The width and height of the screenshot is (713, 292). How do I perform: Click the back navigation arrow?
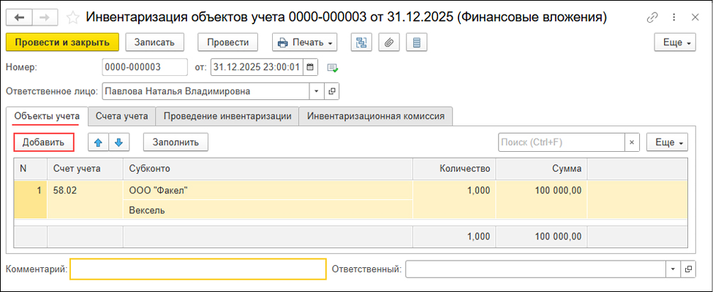point(20,17)
